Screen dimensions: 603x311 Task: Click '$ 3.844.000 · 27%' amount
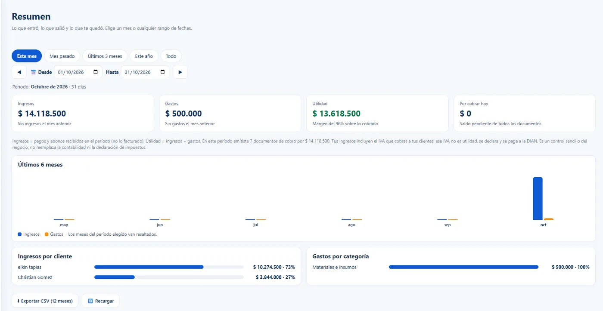click(275, 277)
